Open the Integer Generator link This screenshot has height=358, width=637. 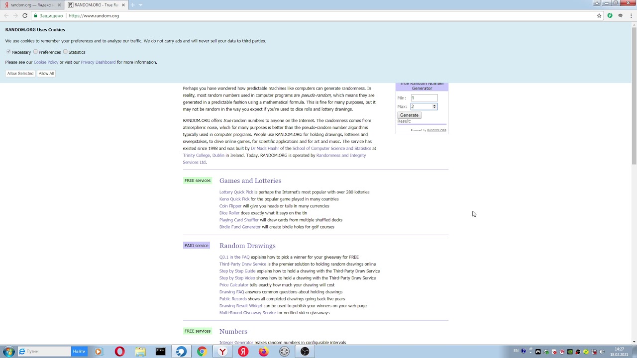[x=236, y=343]
